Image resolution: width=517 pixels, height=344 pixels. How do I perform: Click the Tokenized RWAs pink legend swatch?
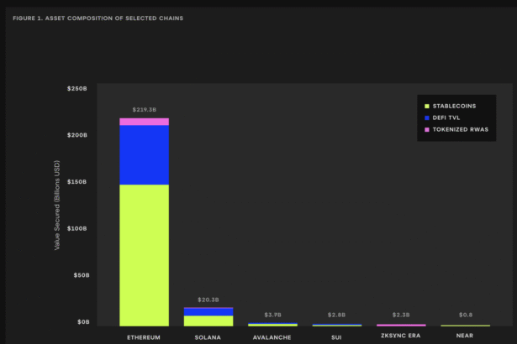427,130
